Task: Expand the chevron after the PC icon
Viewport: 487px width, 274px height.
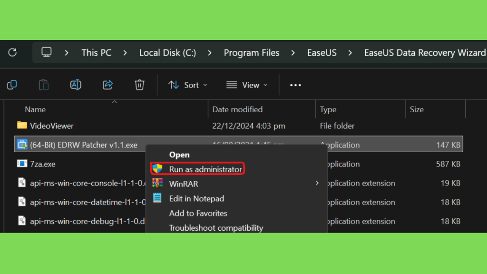Action: [x=67, y=53]
